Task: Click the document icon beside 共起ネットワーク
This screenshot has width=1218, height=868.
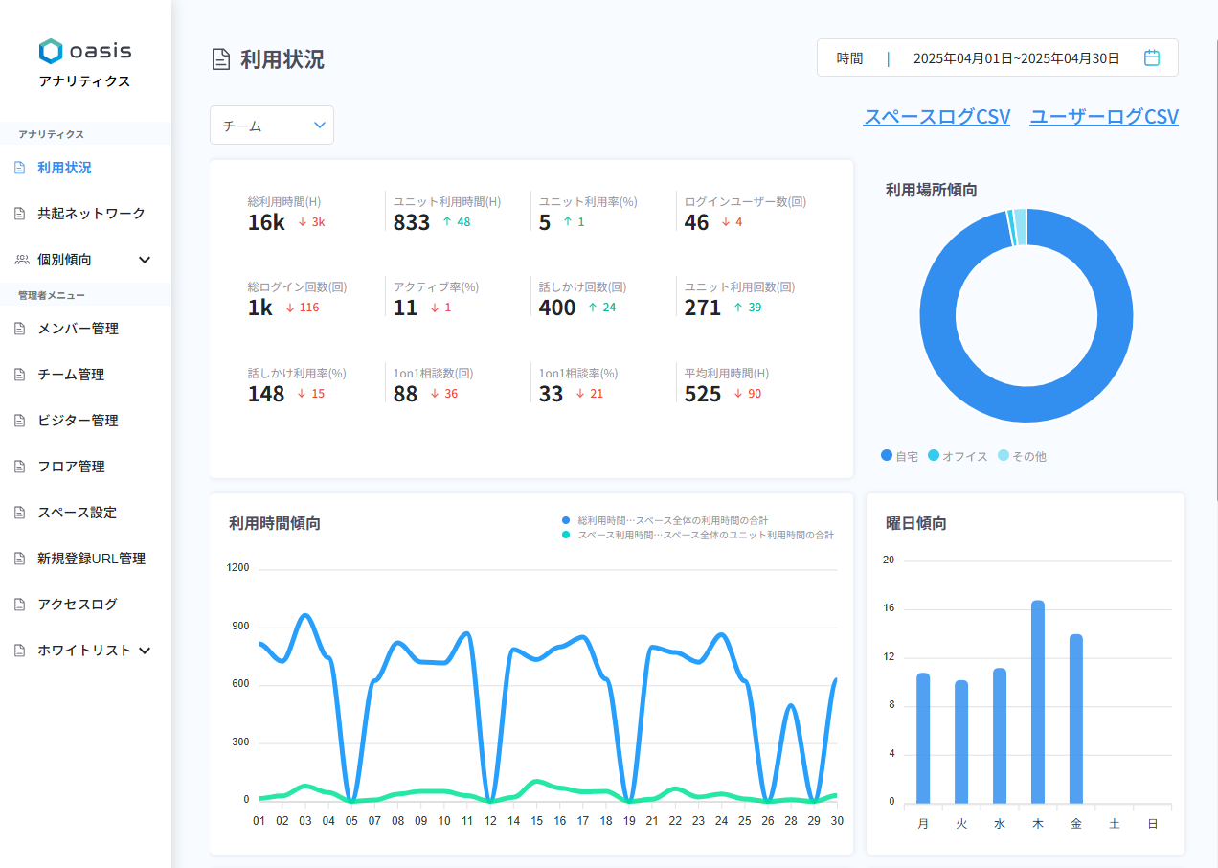Action: point(21,214)
